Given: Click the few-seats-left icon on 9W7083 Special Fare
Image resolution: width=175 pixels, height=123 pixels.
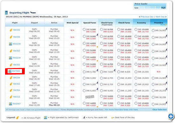Looking at the screenshot, I should coord(97,70).
